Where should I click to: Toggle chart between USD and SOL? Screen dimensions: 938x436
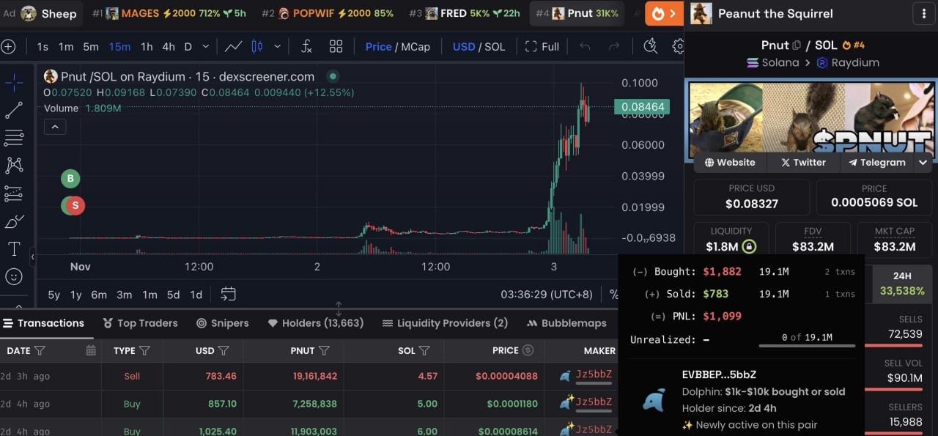[479, 47]
